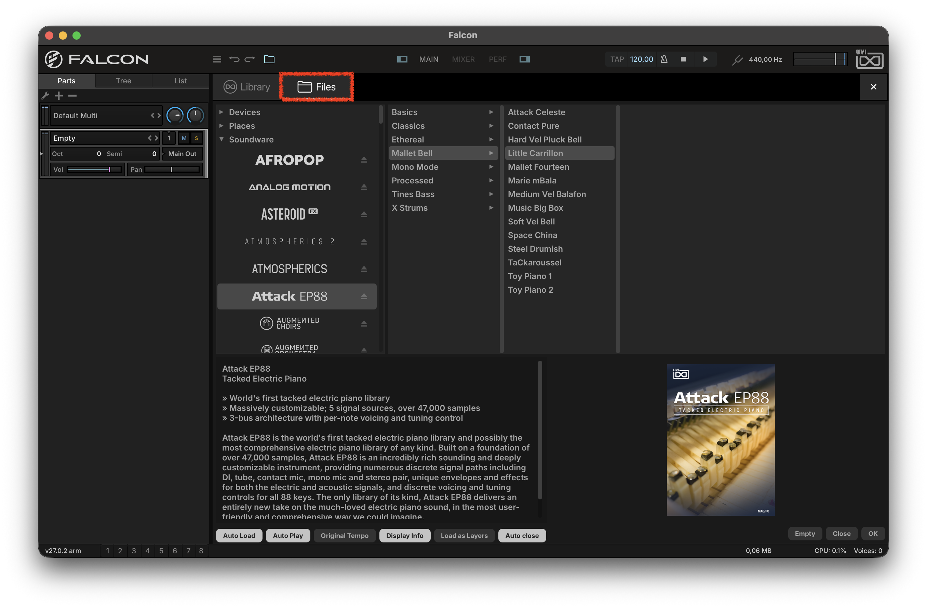Click the Empty button in browser

(804, 533)
